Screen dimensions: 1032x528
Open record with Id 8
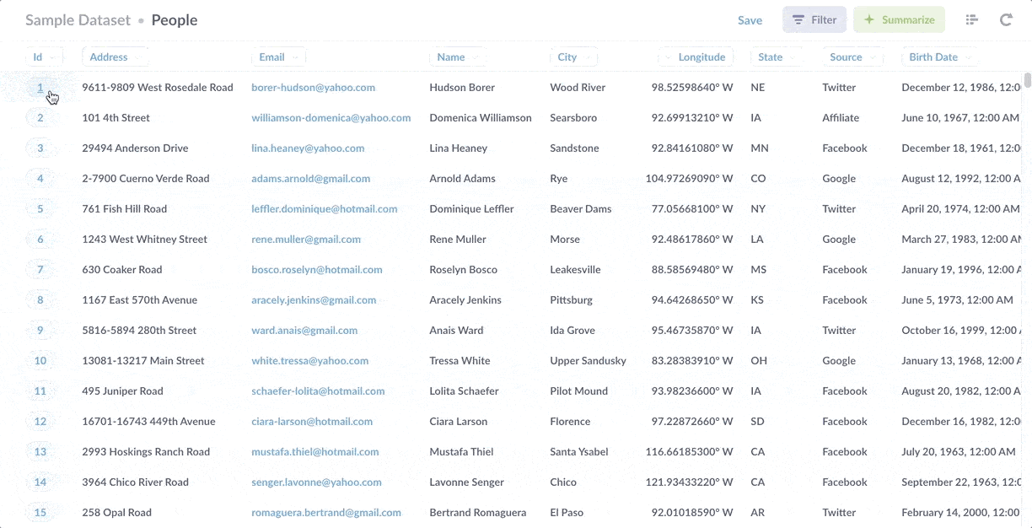click(x=40, y=300)
